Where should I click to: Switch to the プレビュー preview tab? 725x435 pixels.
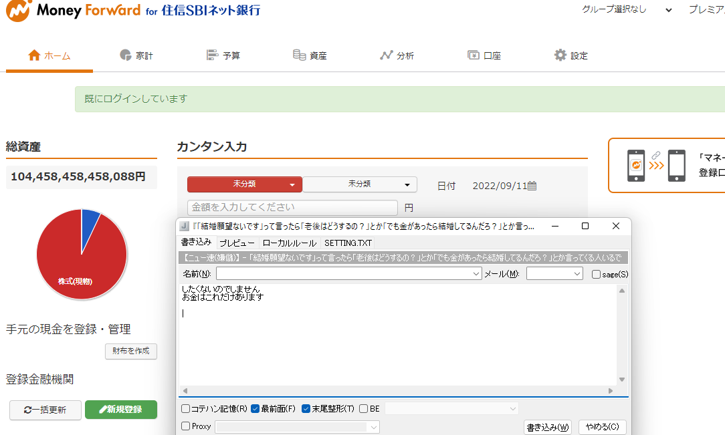pos(237,243)
